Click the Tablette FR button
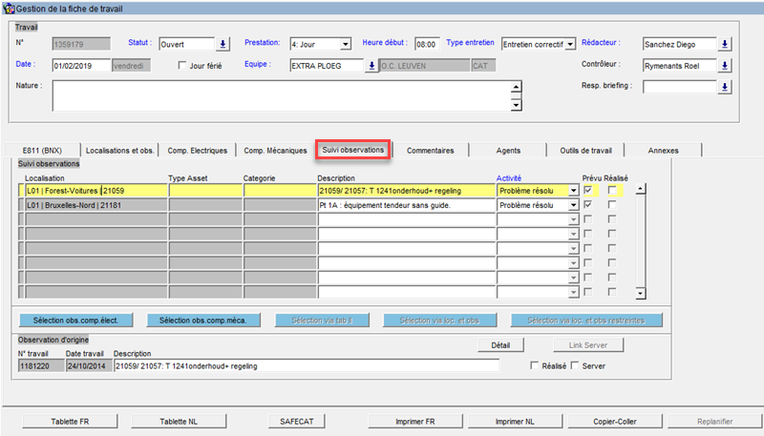This screenshot has height=436, width=764. pos(70,422)
